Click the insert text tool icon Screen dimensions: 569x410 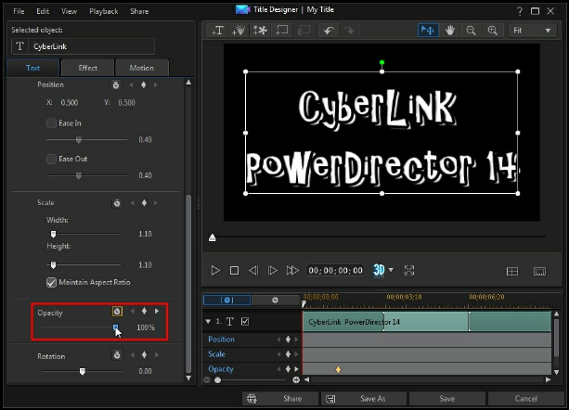[218, 31]
